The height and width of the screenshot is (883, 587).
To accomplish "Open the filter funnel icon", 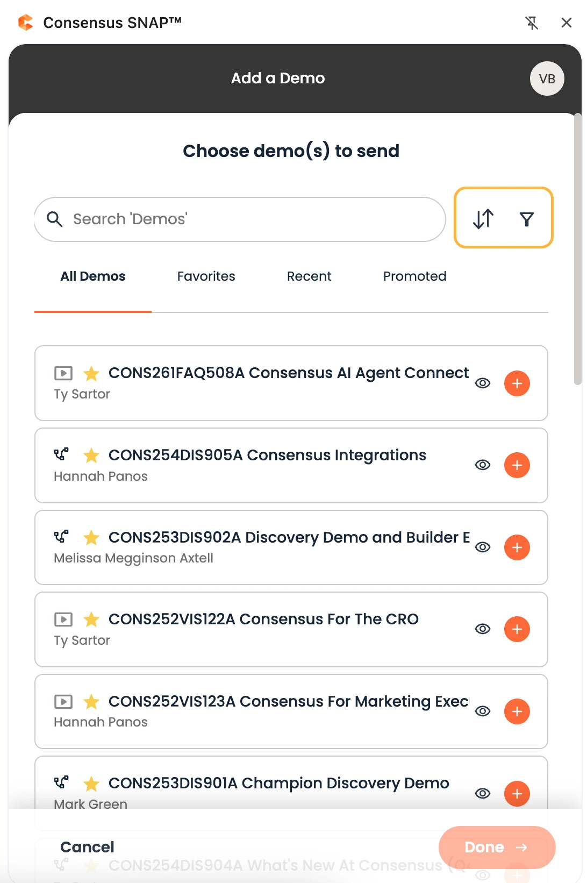I will click(527, 219).
